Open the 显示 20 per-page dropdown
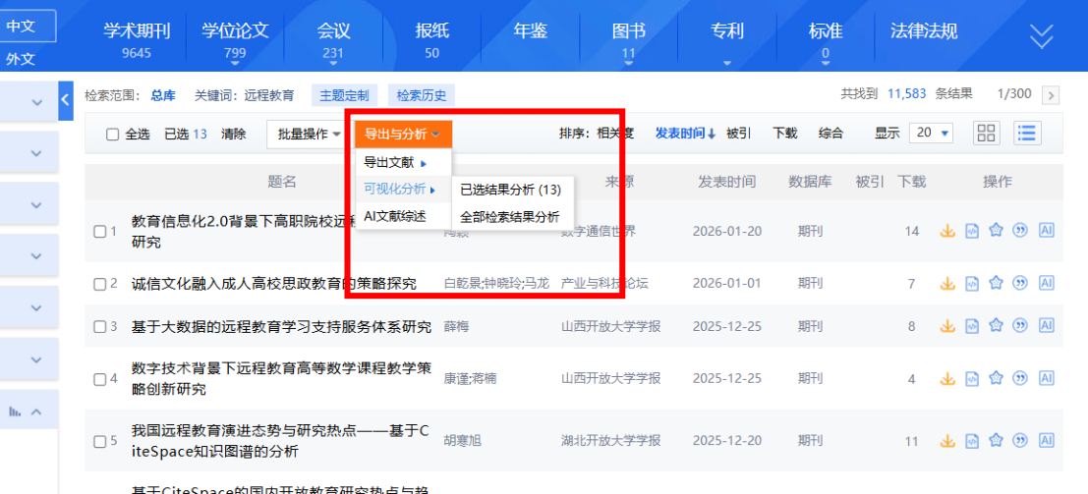This screenshot has width=1088, height=494. tap(932, 133)
